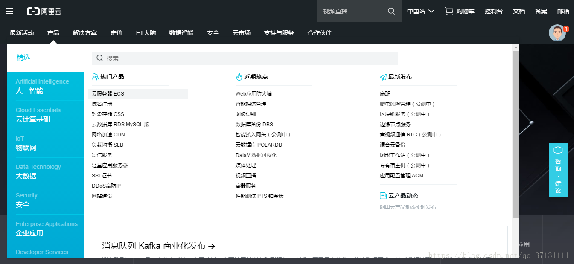
Task: Select the 物联网 IoT sidebar category
Action: 46,143
